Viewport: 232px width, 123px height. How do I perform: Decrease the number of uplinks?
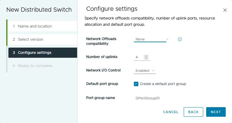pos(146,58)
